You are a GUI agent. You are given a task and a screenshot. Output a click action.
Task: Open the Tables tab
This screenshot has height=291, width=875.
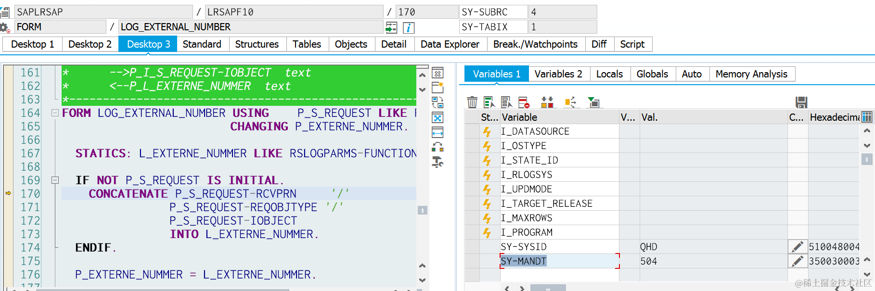pos(307,44)
